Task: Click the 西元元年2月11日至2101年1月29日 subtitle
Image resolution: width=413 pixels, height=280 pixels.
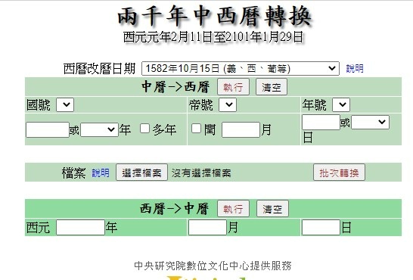Action: click(213, 36)
